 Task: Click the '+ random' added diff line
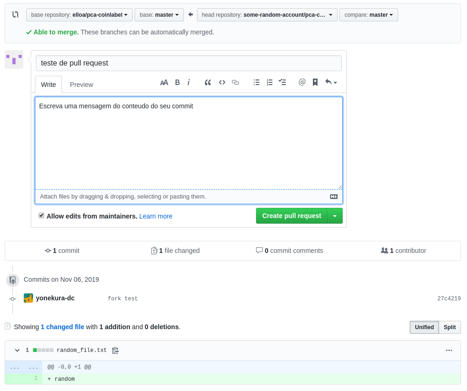252,379
